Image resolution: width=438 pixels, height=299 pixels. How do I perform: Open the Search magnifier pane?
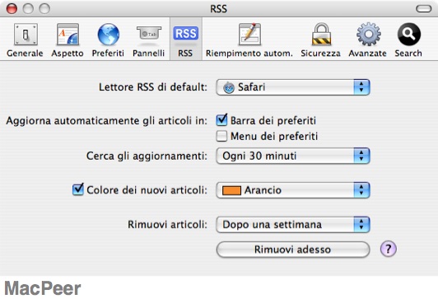(x=408, y=40)
